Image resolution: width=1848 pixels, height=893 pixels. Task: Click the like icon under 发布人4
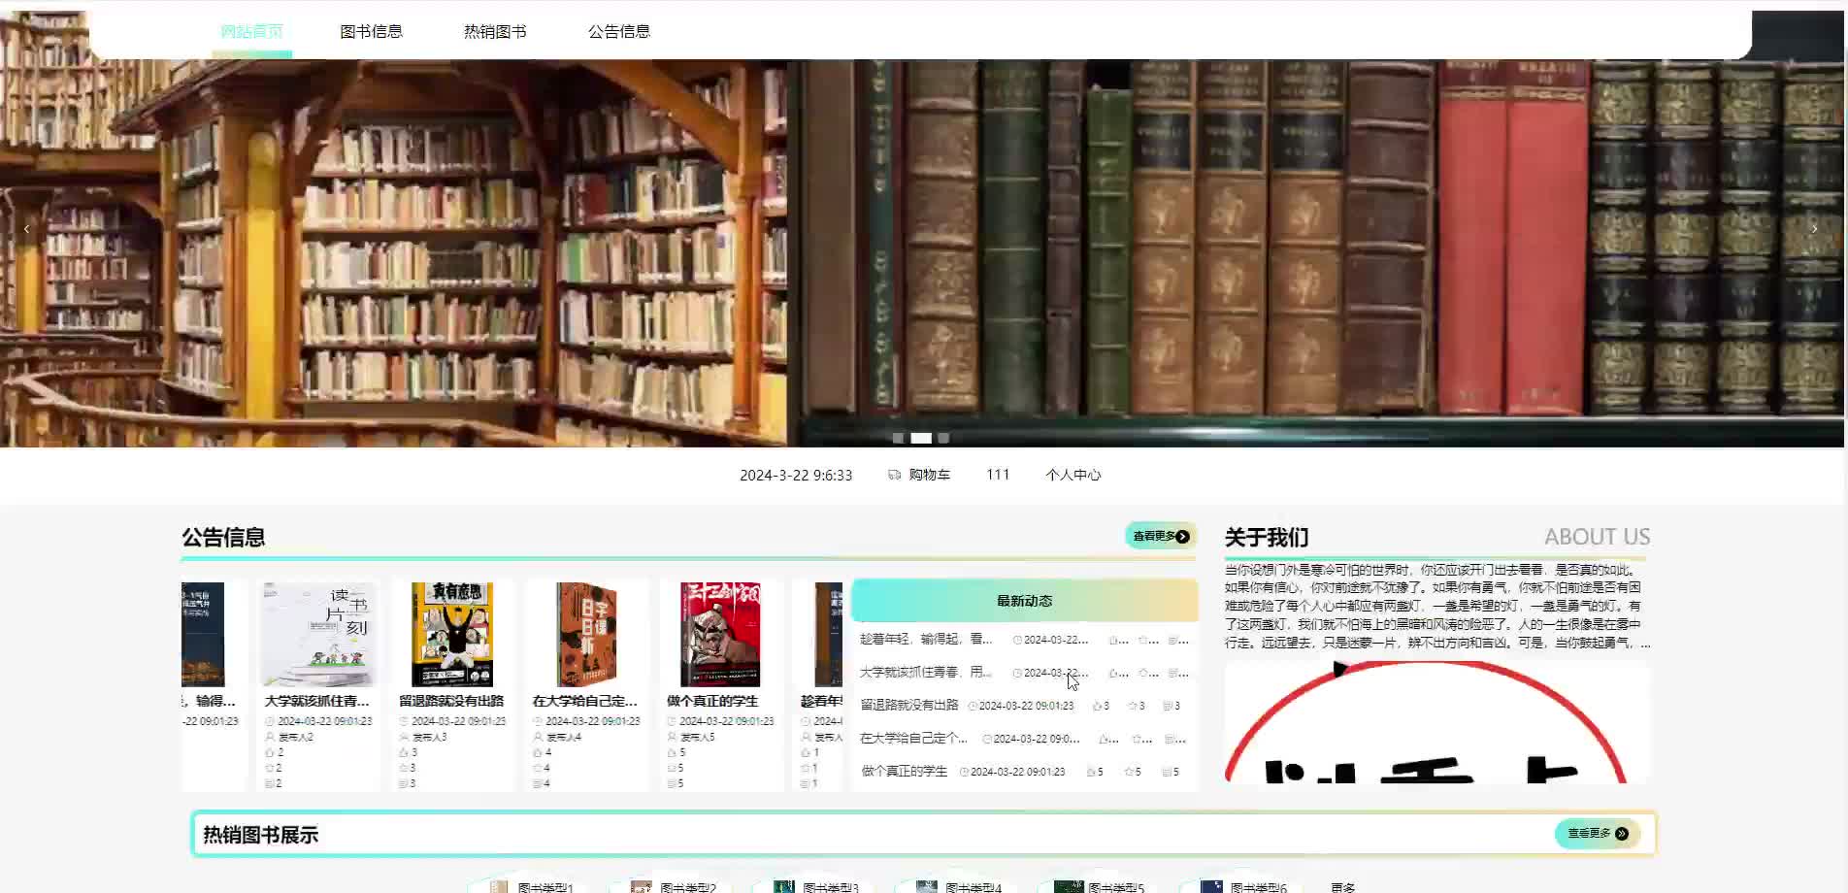pyautogui.click(x=538, y=752)
